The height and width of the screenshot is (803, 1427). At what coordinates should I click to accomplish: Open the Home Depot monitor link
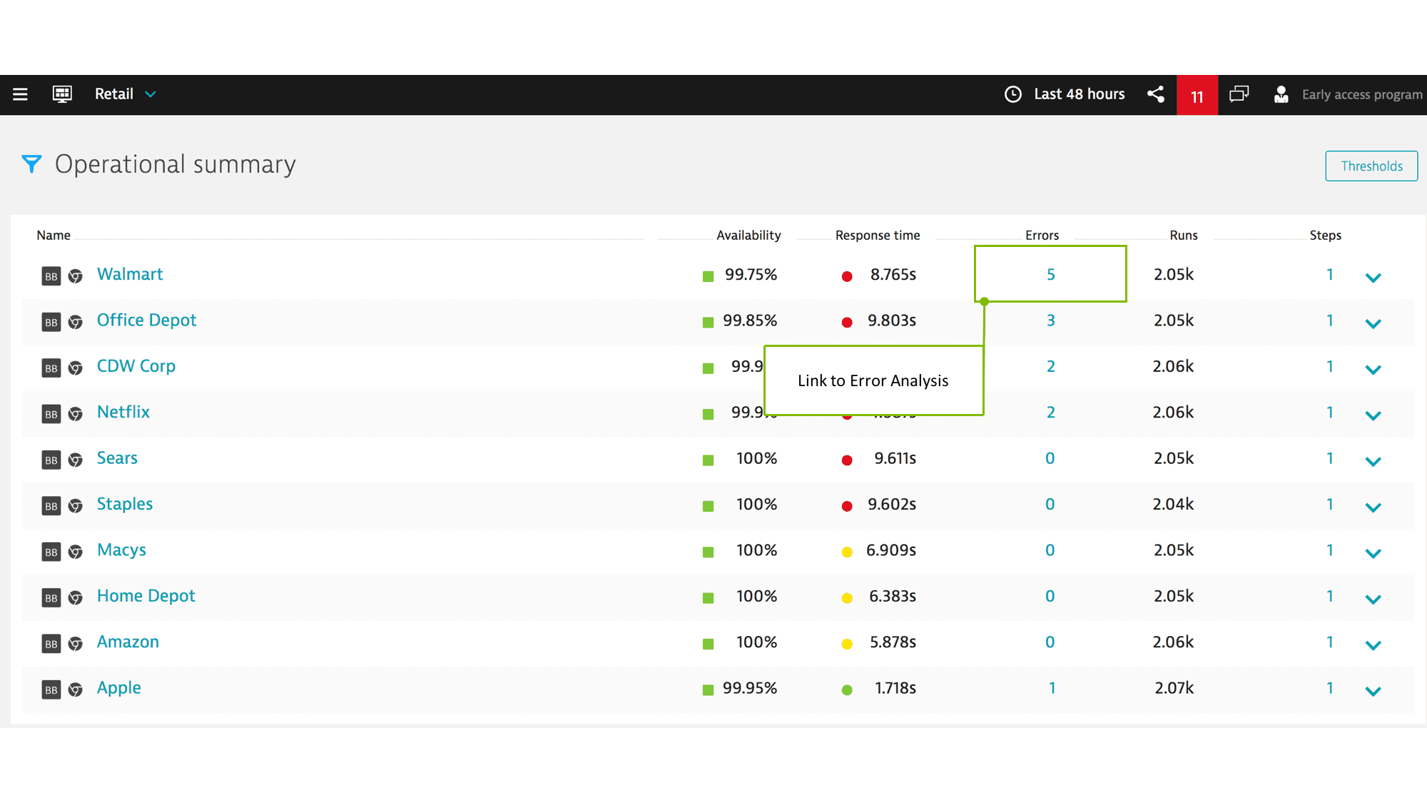point(146,596)
